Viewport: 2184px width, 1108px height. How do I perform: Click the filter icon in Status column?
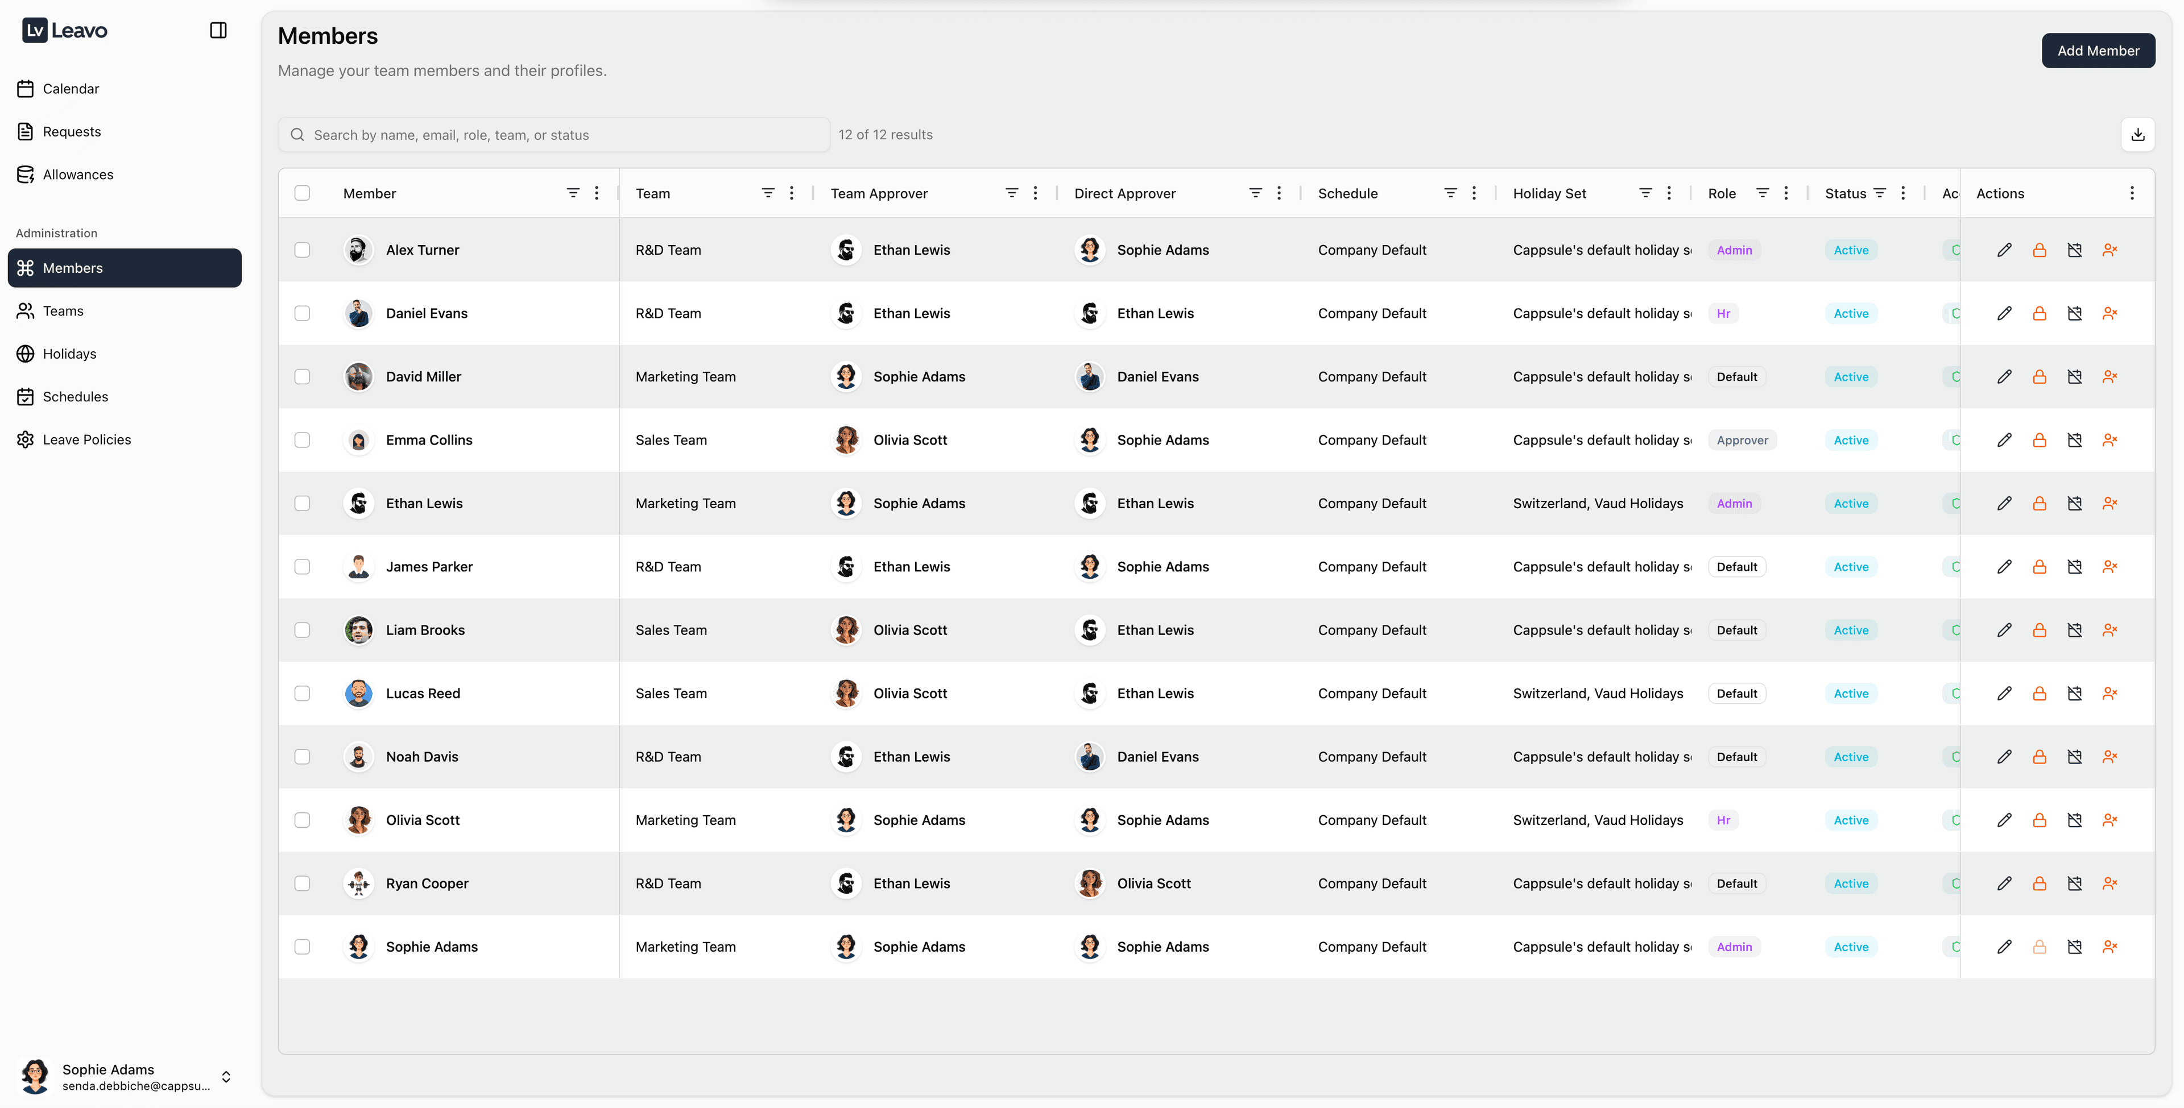pyautogui.click(x=1880, y=193)
